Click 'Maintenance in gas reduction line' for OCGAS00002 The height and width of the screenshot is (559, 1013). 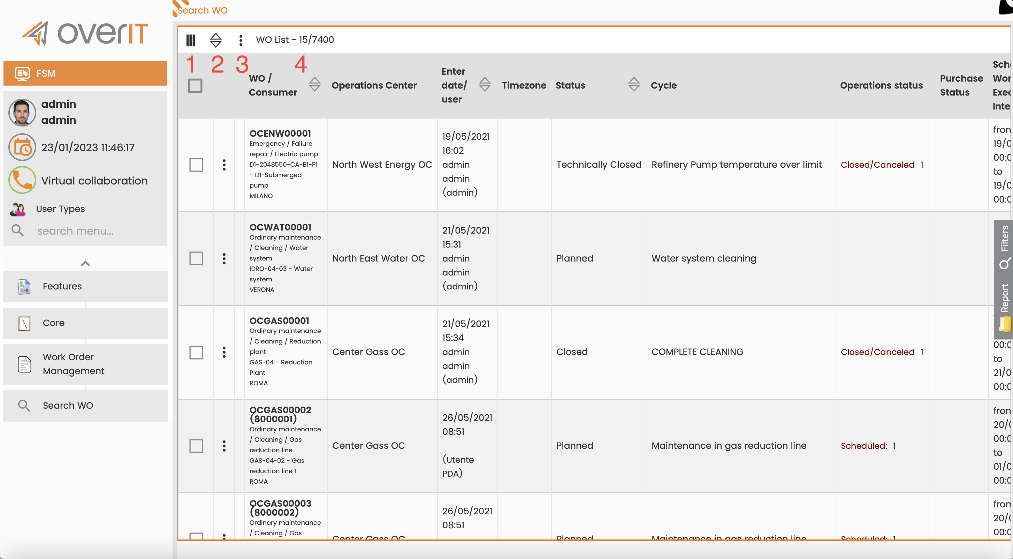[x=729, y=446]
